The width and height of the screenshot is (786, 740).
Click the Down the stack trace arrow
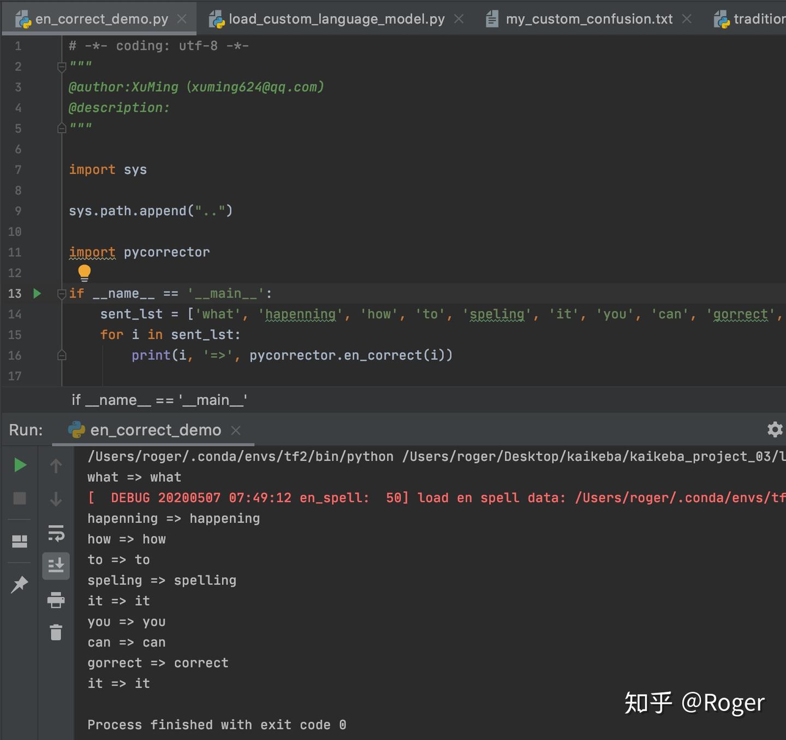tap(56, 499)
